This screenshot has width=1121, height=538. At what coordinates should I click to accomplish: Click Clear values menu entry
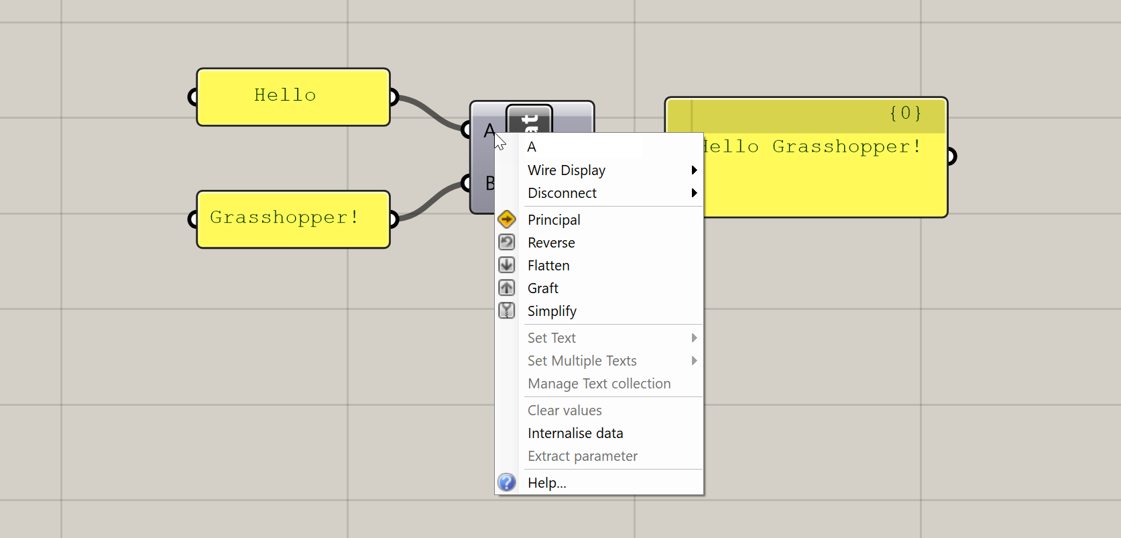599,411
